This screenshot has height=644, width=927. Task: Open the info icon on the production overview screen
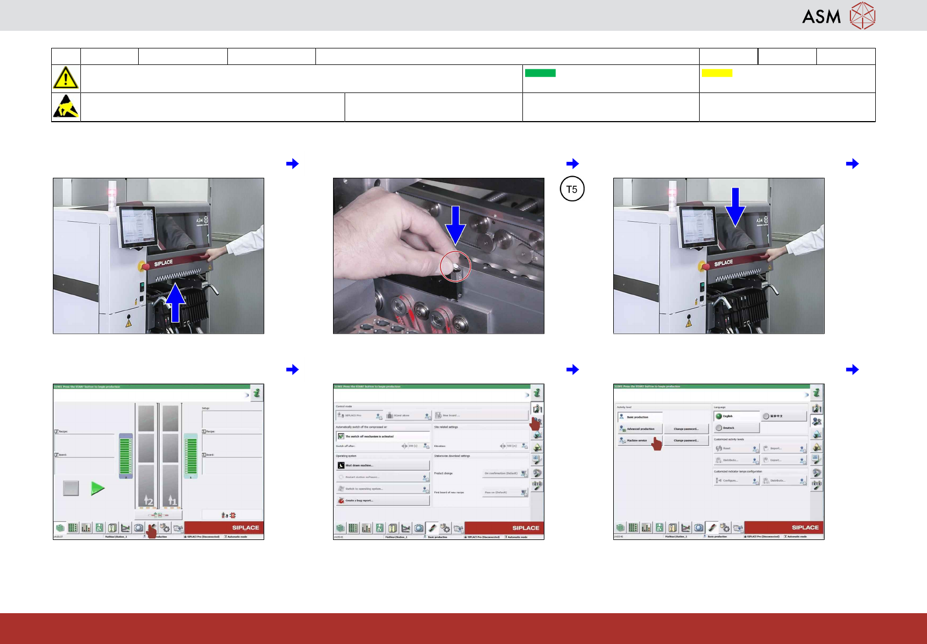(257, 394)
